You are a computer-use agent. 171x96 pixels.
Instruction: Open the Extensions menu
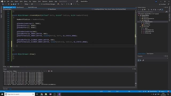(45, 1)
